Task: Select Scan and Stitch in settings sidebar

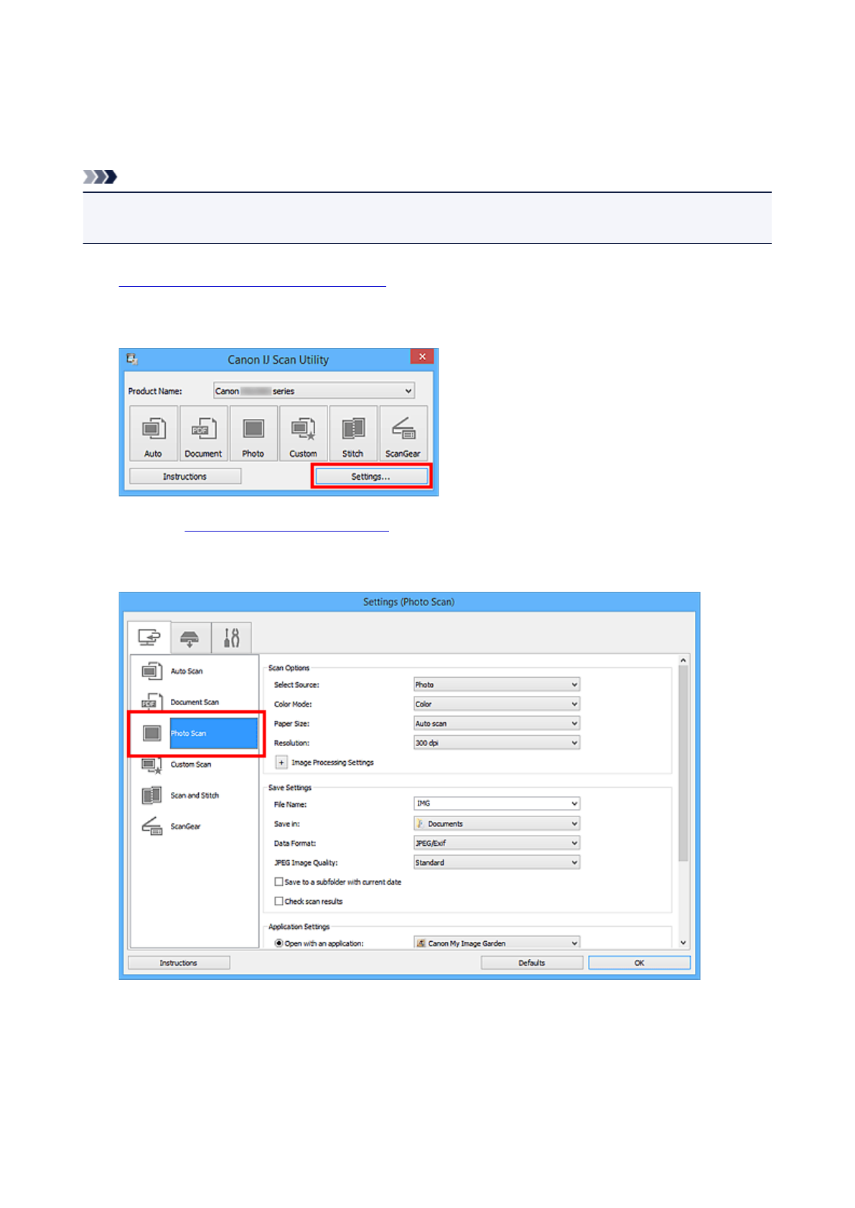Action: [x=194, y=796]
